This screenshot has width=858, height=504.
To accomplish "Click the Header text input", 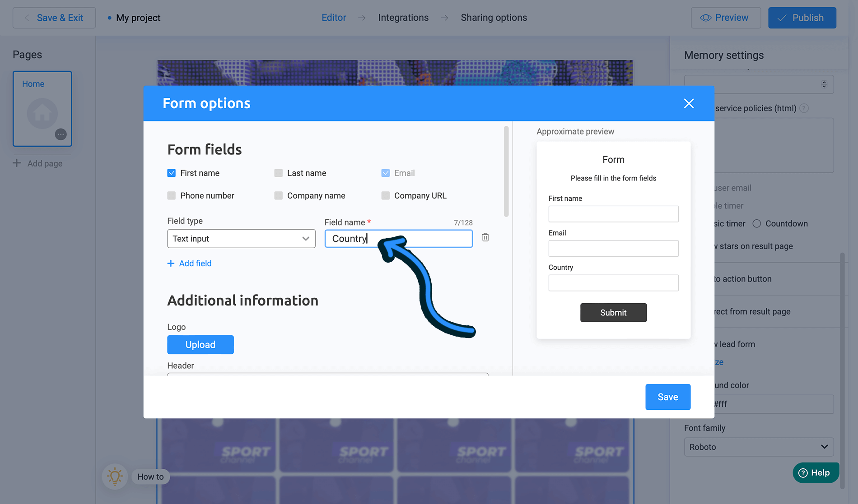I will (x=328, y=374).
